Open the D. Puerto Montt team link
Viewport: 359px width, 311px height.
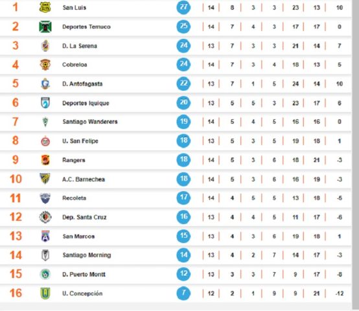point(84,274)
